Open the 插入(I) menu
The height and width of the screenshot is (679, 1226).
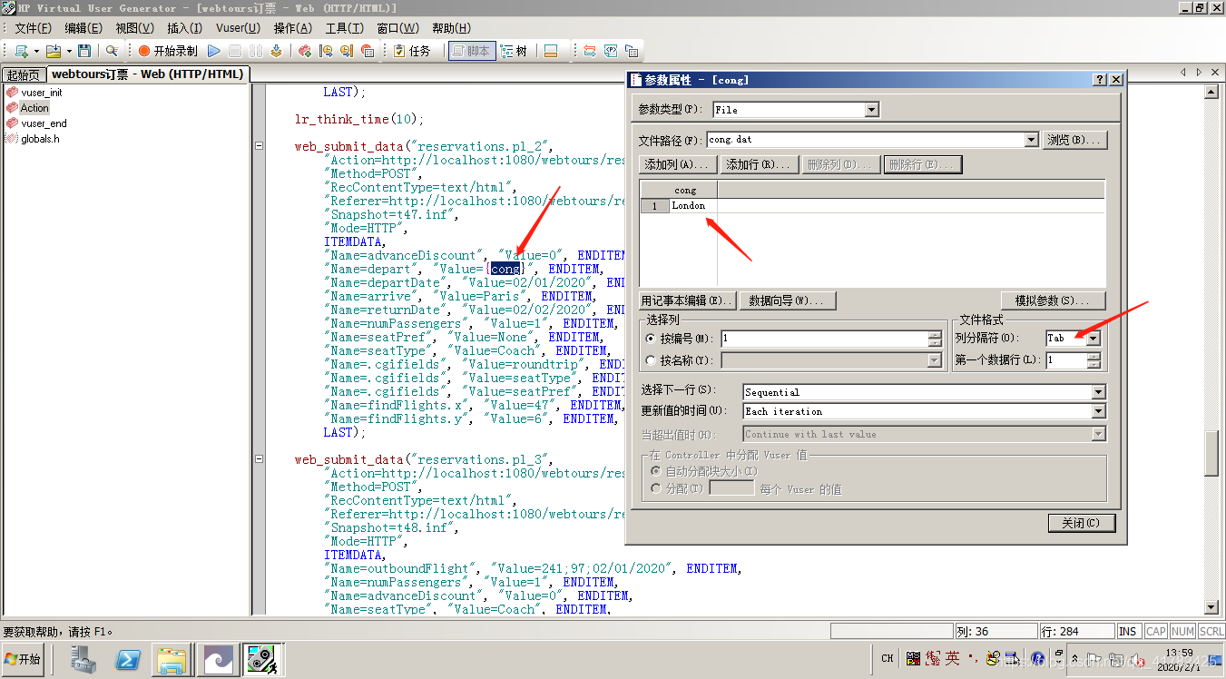click(185, 28)
